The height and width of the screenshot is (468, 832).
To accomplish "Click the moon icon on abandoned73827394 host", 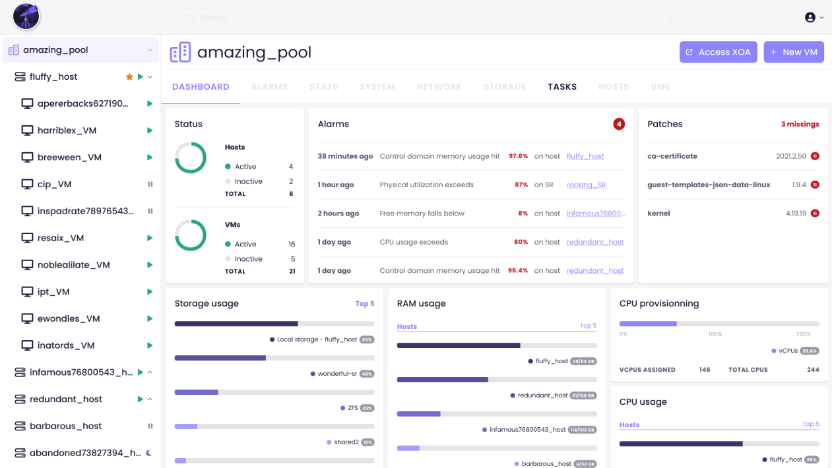I will (x=149, y=453).
